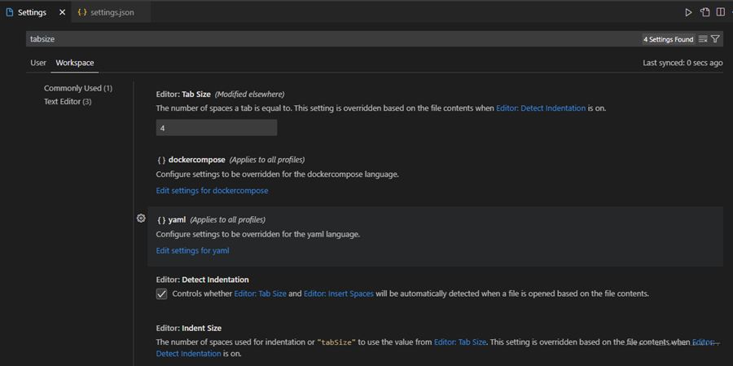
Task: Click the Last synced status text
Action: click(683, 63)
